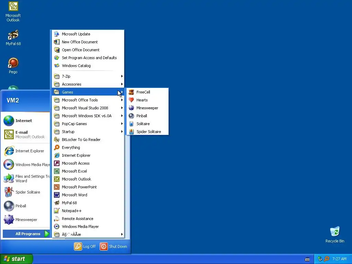Image resolution: width=352 pixels, height=264 pixels.
Task: Expand the Startup folder
Action: click(x=88, y=132)
